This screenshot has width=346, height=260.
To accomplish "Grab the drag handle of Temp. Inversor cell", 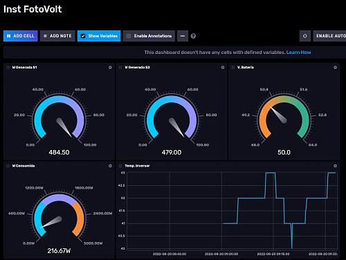I will click(120, 166).
